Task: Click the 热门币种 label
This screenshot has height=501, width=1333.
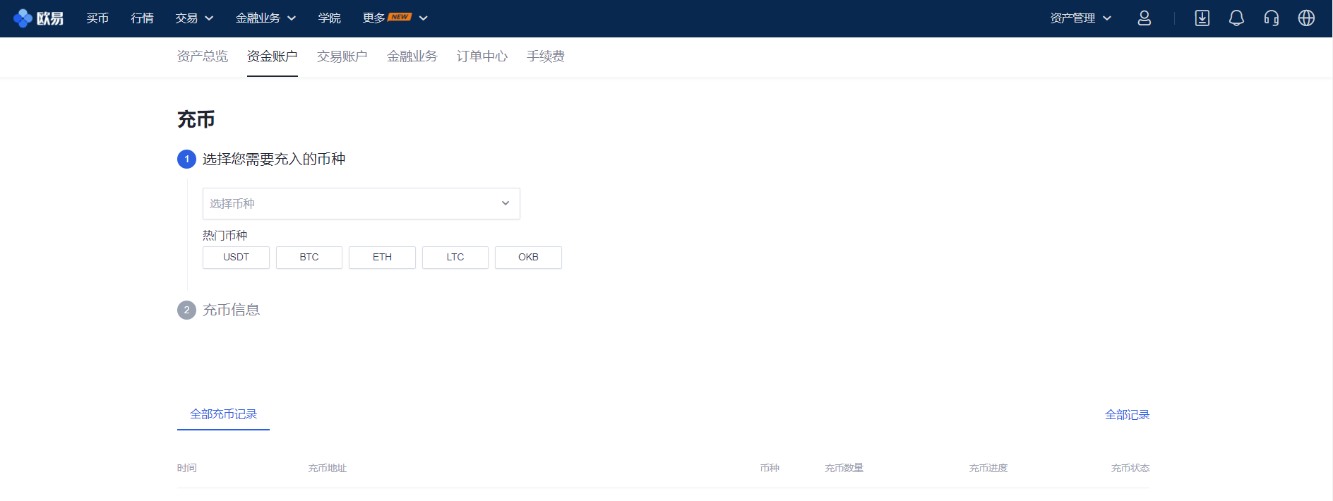Action: [225, 235]
